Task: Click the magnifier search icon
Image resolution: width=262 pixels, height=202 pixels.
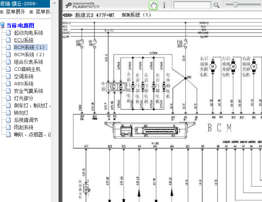Action: 216,5
